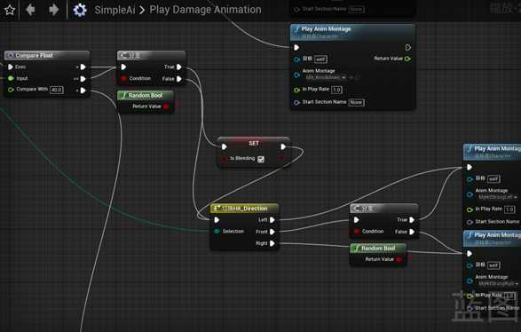Open Anim Montage asset dropdown showing Knockdown
The height and width of the screenshot is (332, 521).
pos(326,77)
